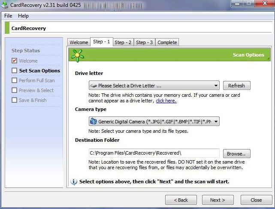This screenshot has height=209, width=275.
Task: Click the Browse.. button
Action: (236, 154)
